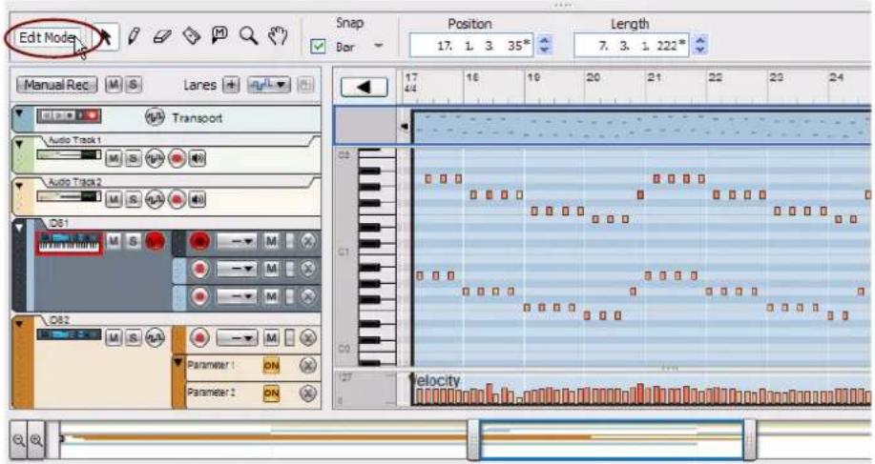Image resolution: width=875 pixels, height=464 pixels.
Task: Adjust the Audio Track 1 level meter slider
Action: click(x=70, y=155)
